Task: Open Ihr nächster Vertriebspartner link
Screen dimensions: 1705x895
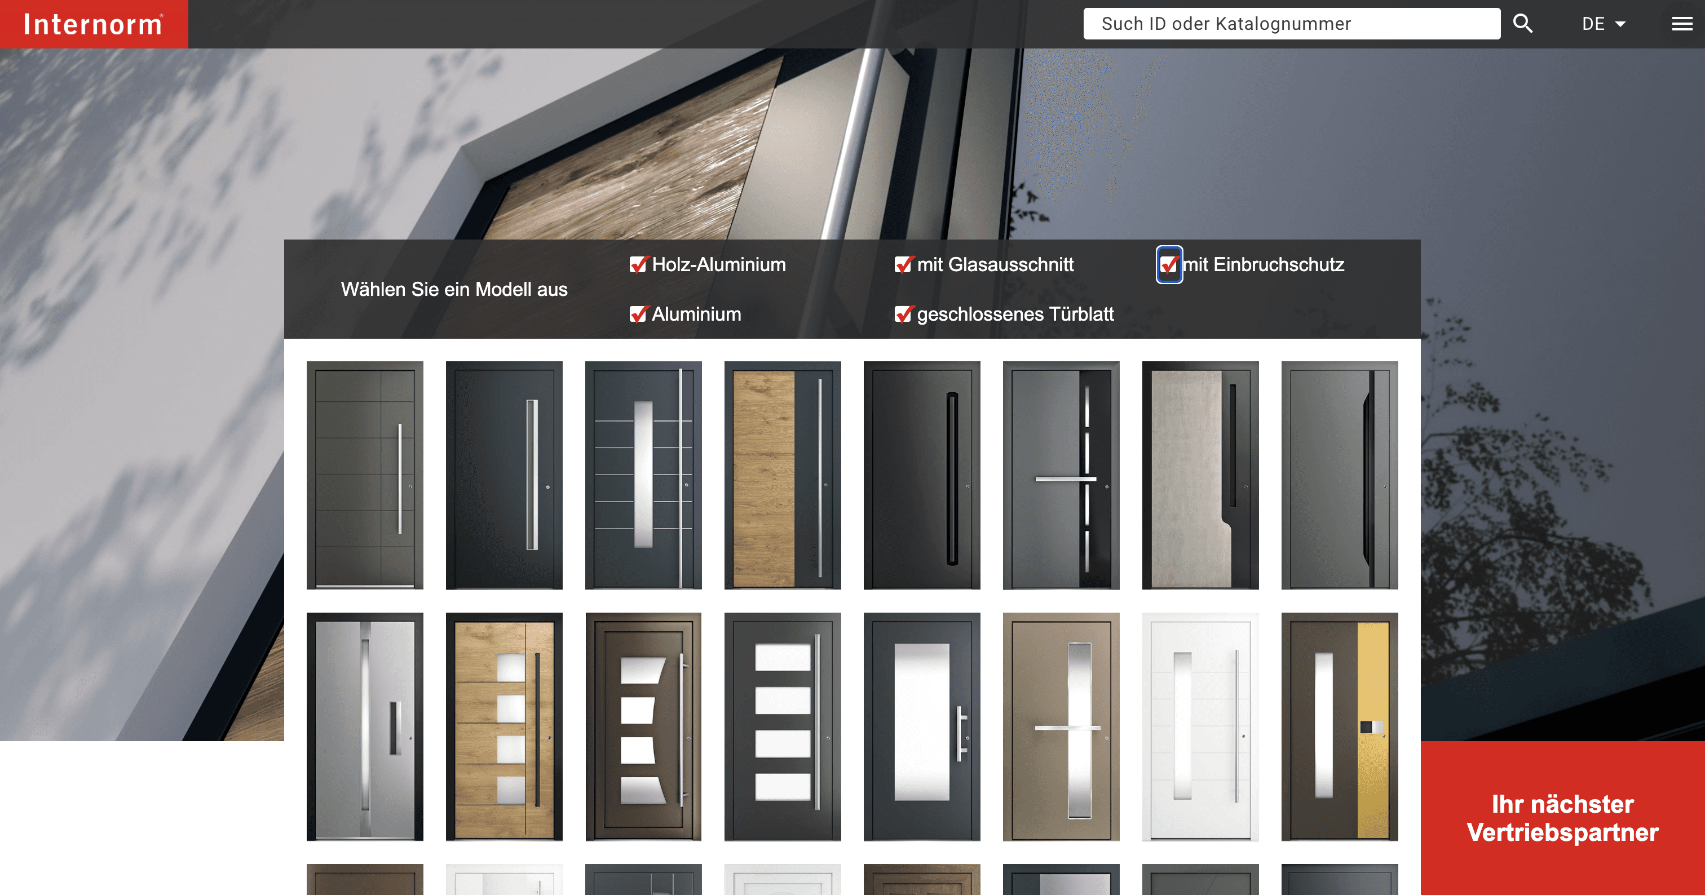Action: click(1562, 818)
